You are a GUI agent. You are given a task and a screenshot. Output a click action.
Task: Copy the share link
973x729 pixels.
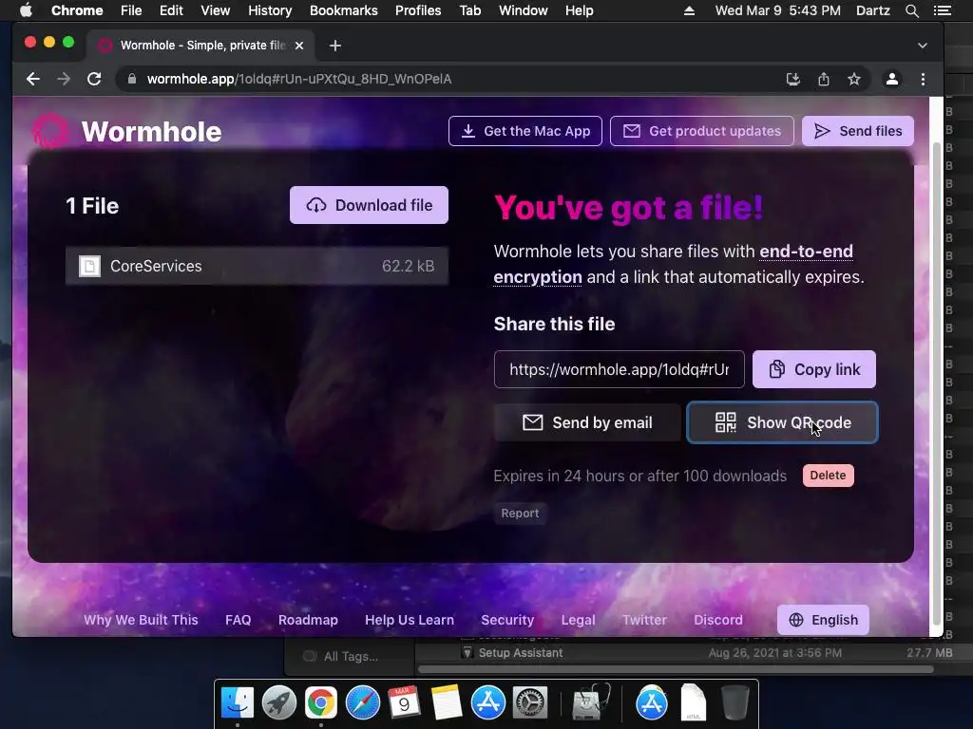click(813, 369)
